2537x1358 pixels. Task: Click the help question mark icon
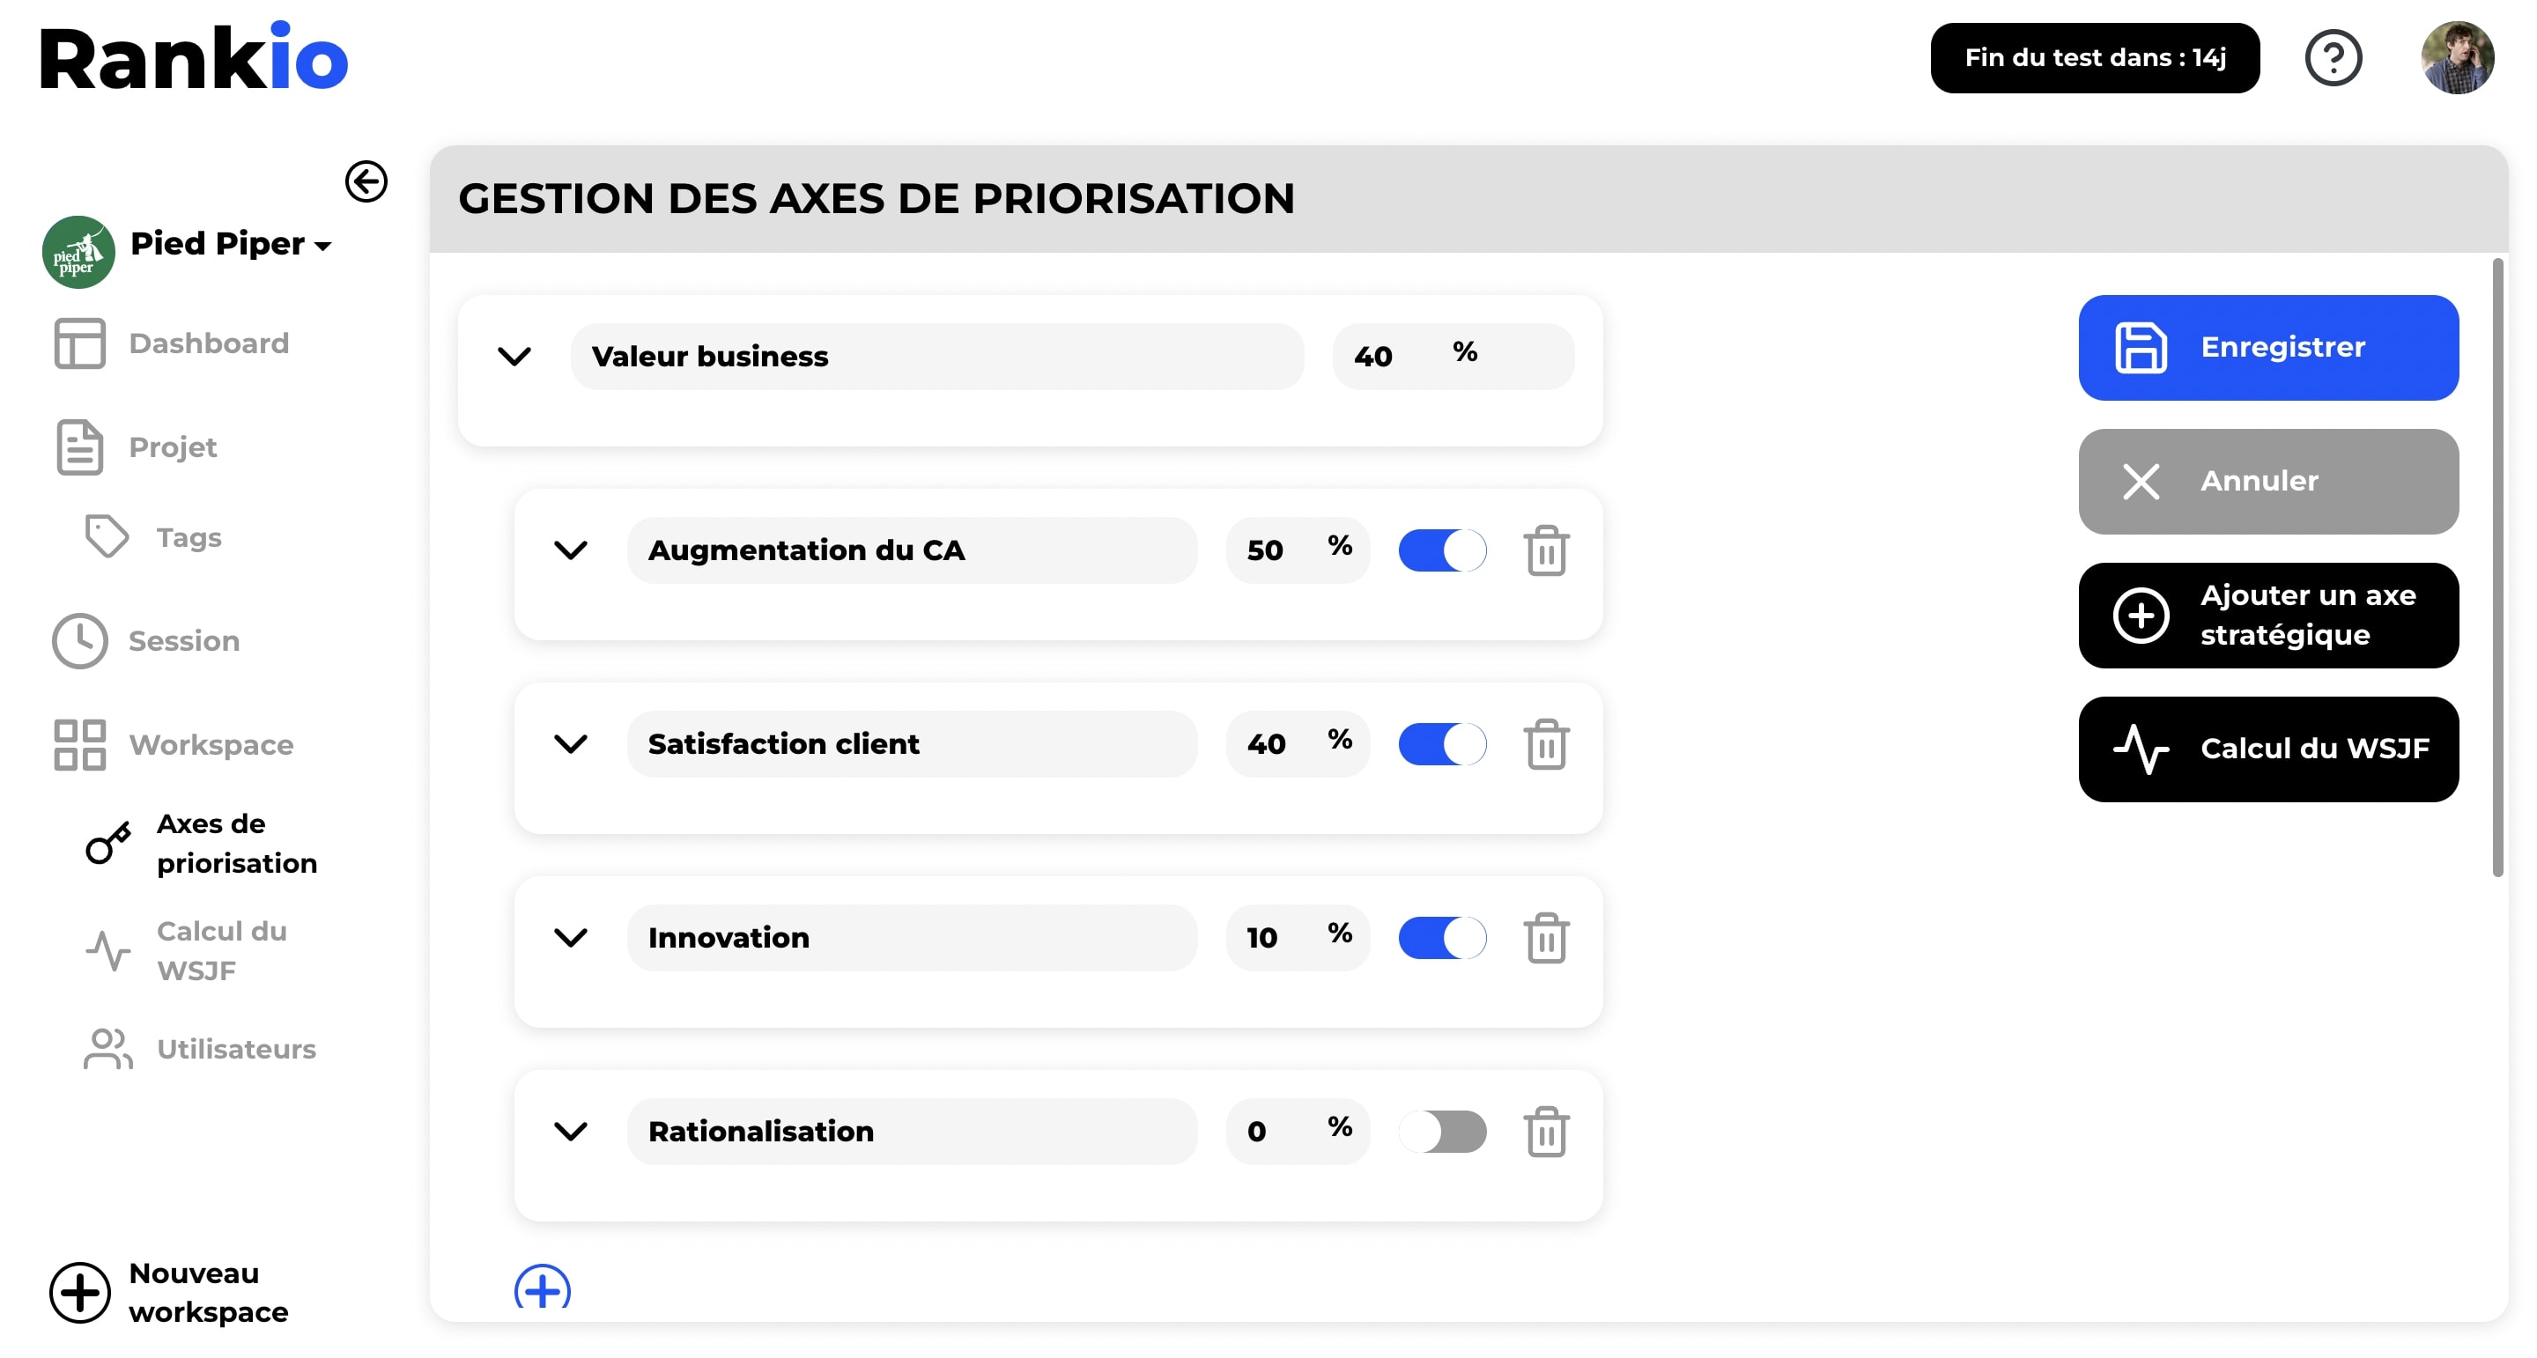[x=2332, y=58]
